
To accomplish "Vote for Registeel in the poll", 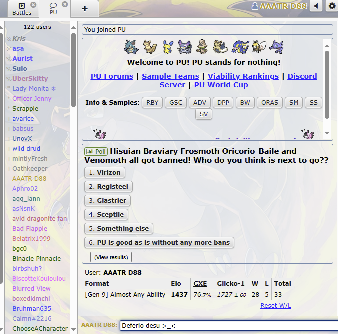I will 108,187.
